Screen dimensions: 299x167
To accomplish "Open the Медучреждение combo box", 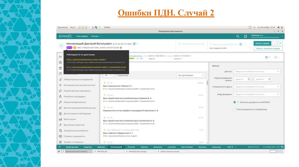I will (257, 94).
